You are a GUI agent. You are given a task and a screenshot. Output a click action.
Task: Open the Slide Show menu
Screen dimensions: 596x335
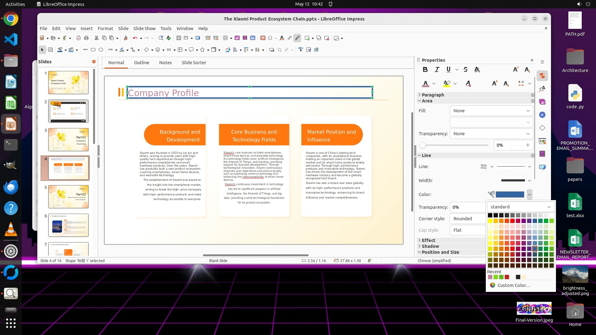pyautogui.click(x=144, y=28)
